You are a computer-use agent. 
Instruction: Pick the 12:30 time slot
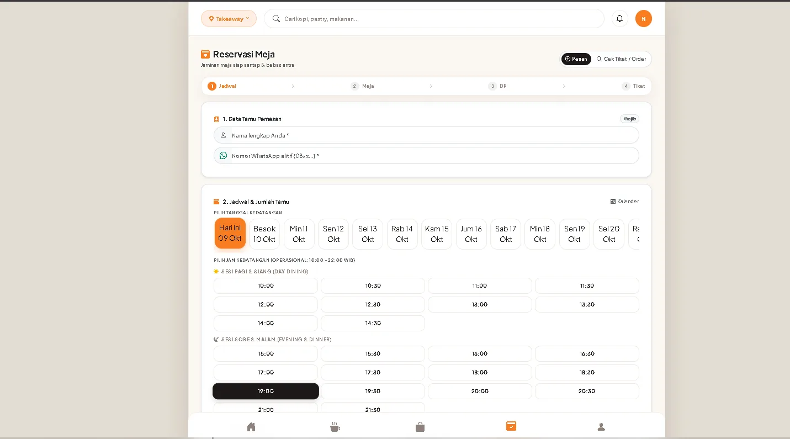[x=373, y=304]
